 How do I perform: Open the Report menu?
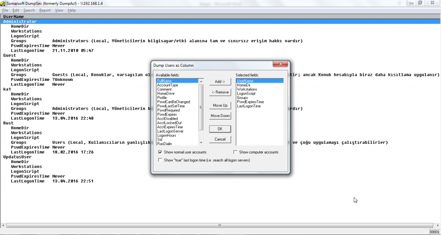point(45,10)
